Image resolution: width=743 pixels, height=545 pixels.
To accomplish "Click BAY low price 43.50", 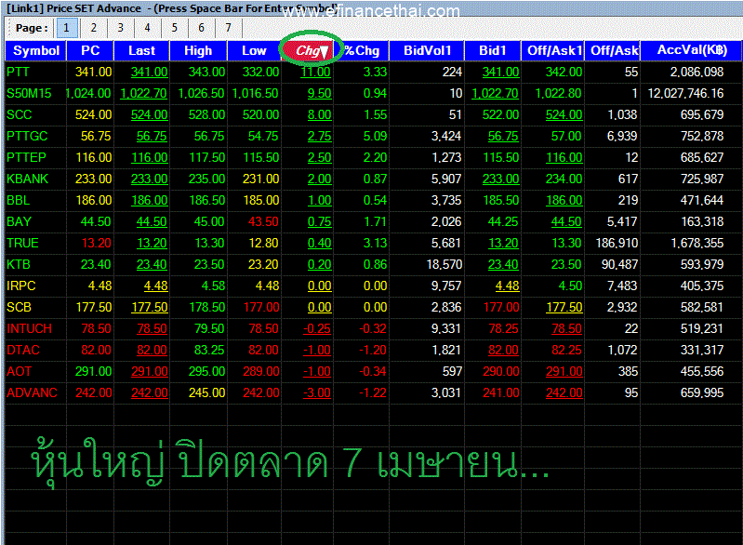I will [x=263, y=221].
